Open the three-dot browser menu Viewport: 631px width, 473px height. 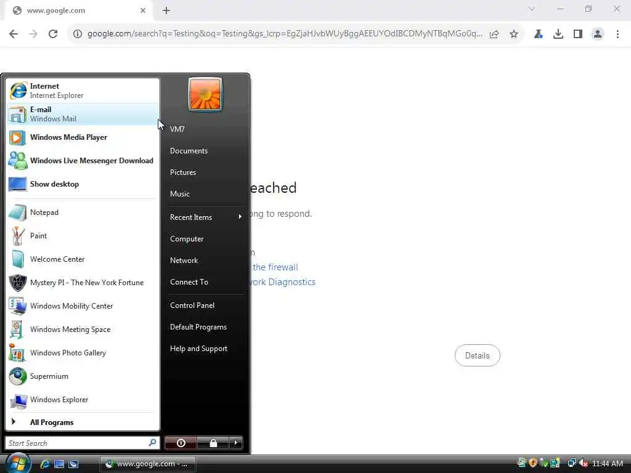(x=617, y=34)
